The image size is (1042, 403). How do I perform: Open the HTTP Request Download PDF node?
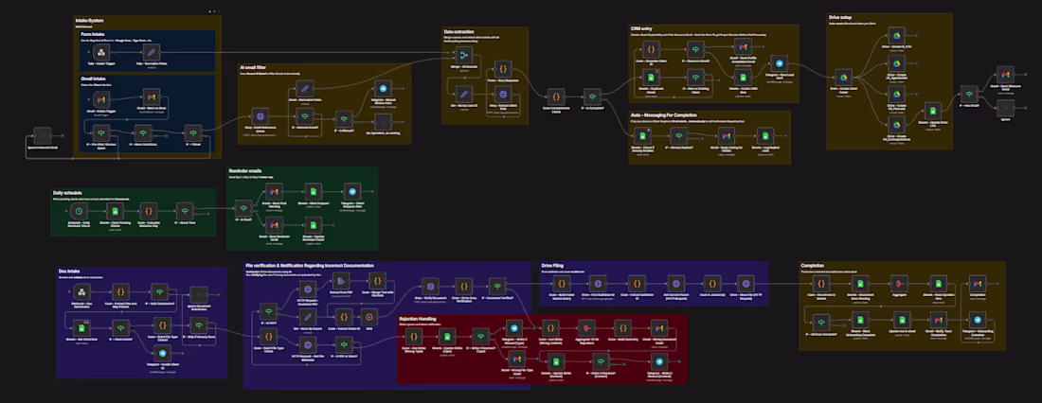click(x=308, y=289)
